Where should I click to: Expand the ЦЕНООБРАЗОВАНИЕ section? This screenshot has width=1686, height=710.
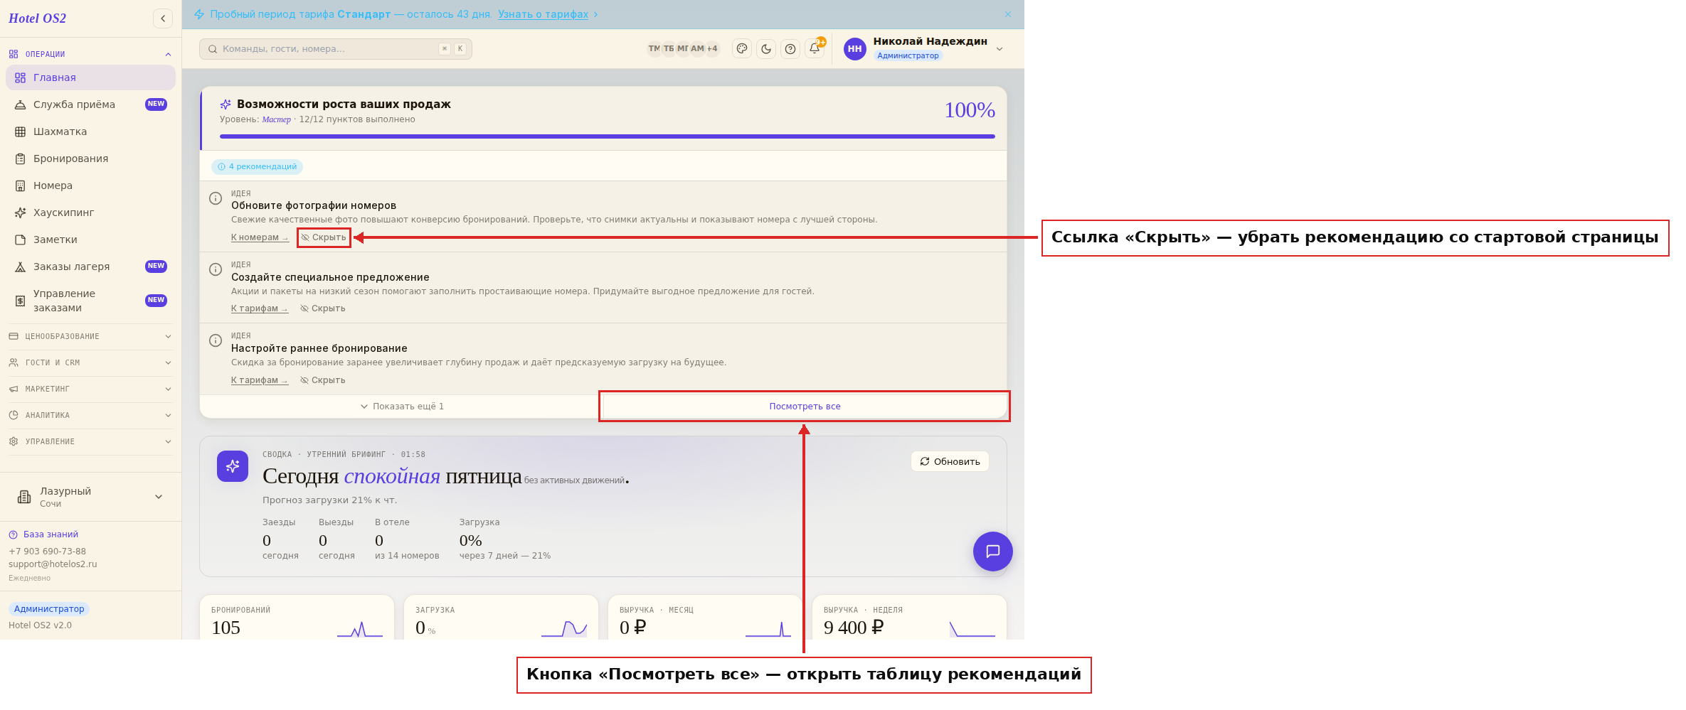(x=90, y=336)
